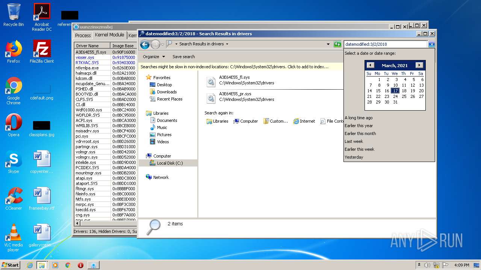Sort by the Image Base column header

click(124, 46)
